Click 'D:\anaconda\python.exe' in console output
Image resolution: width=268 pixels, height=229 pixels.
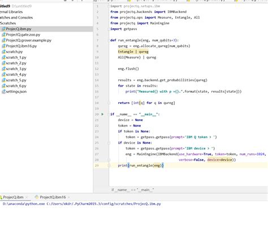pos(24,204)
